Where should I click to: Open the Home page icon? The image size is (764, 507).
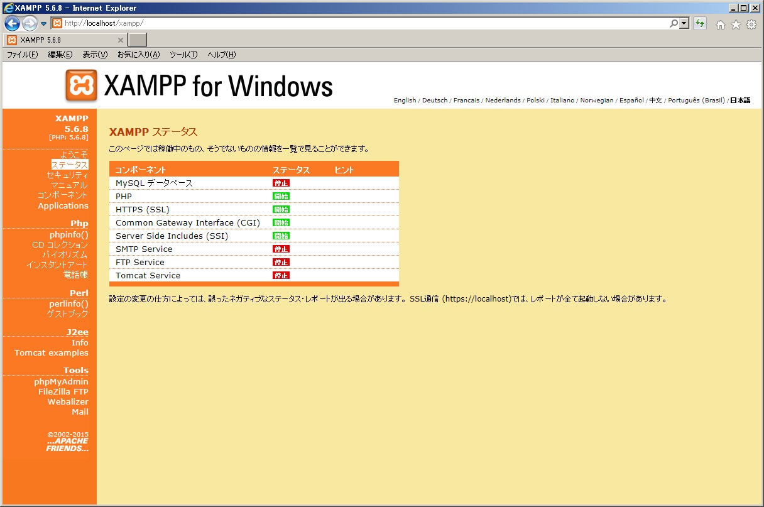tap(721, 25)
